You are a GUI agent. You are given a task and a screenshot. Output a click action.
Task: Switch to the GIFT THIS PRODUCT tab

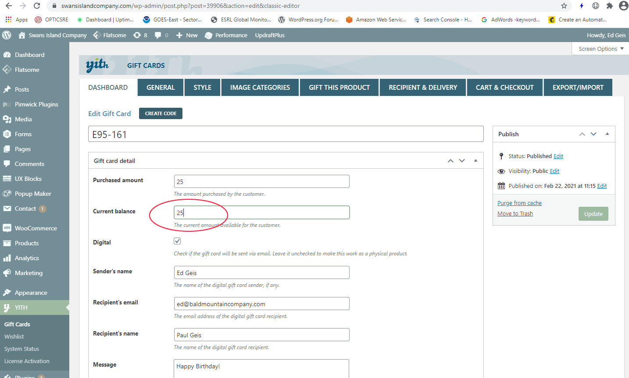(x=339, y=87)
